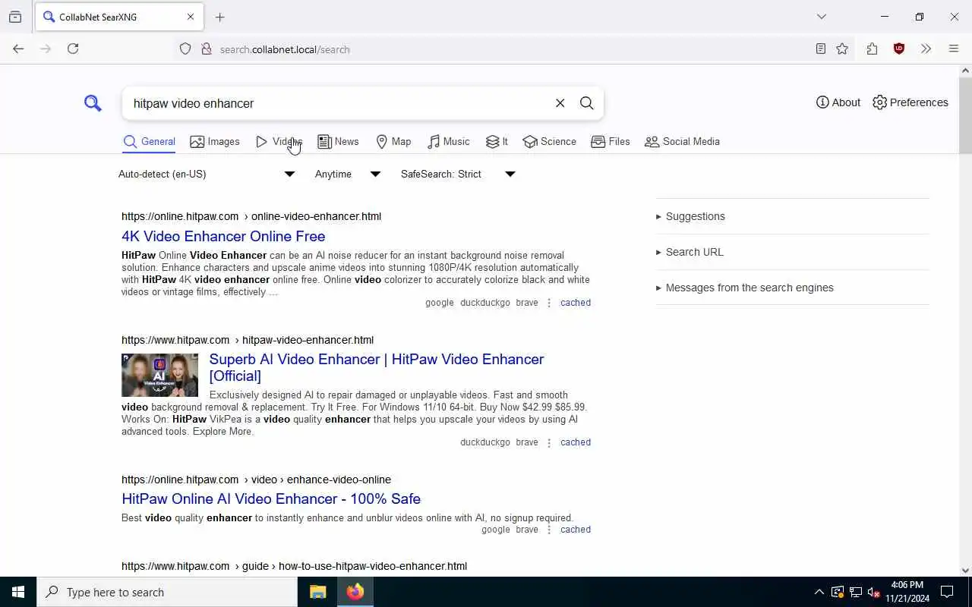Viewport: 972px width, 607px height.
Task: Open Firefox View recent browsing icon
Action: (x=15, y=17)
